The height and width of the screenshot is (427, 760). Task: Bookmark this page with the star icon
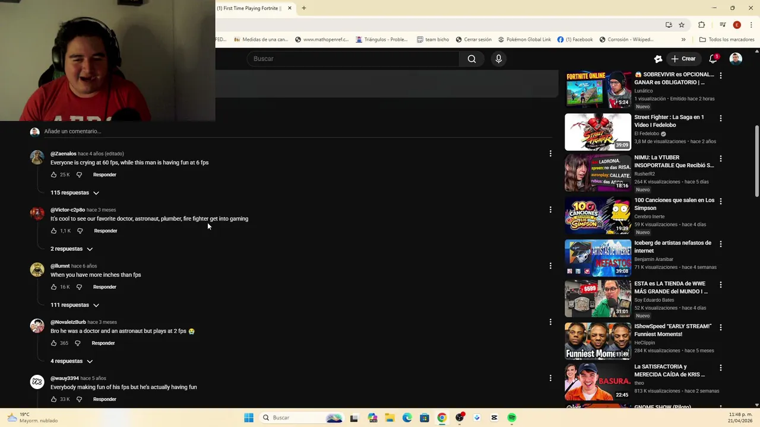[x=682, y=25]
